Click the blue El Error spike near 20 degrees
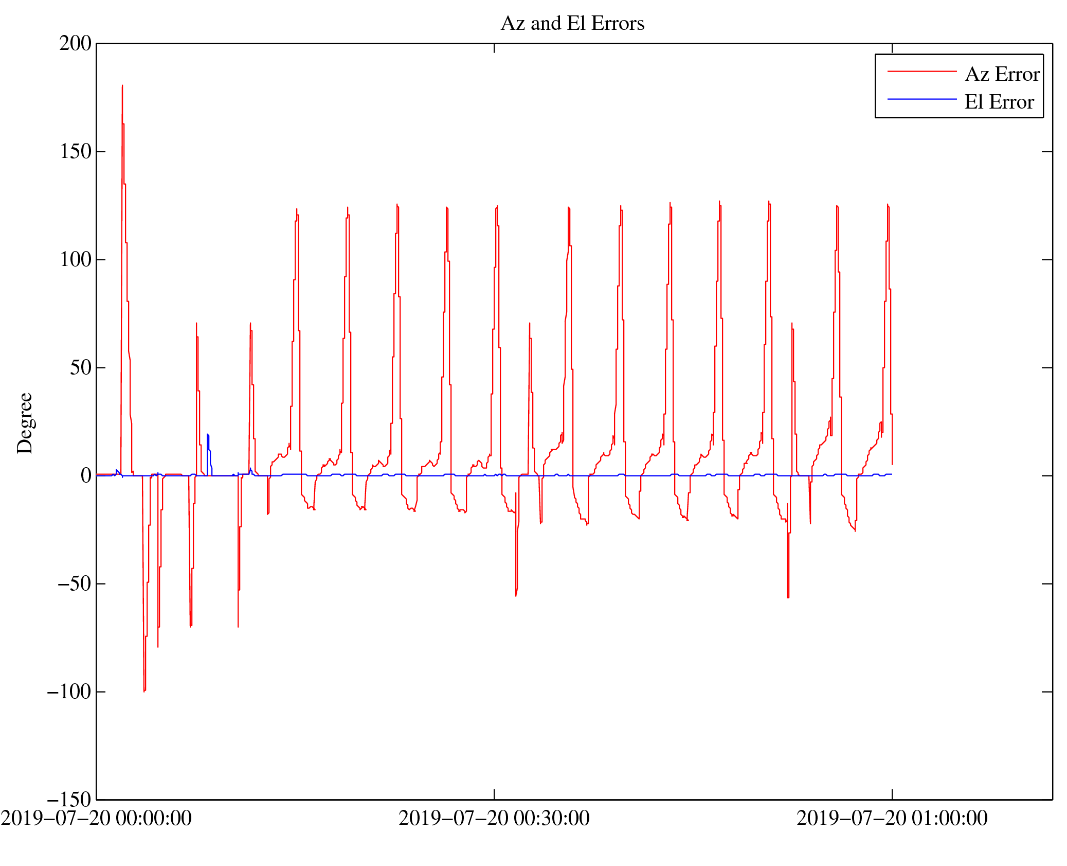The image size is (1067, 866). pos(208,436)
